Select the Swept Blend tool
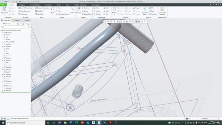 (x=87, y=14)
